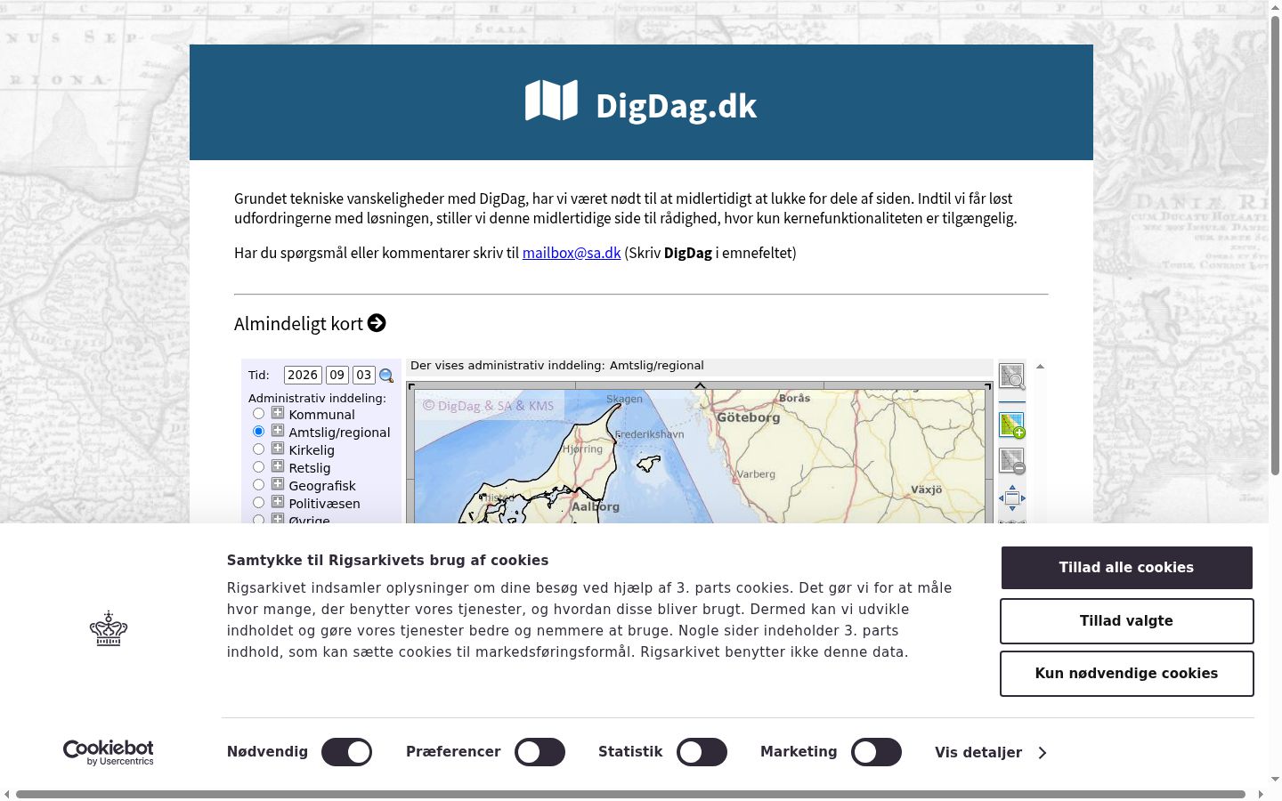Viewport: 1282px width, 801px height.
Task: Click Varberg on the map
Action: pyautogui.click(x=756, y=474)
